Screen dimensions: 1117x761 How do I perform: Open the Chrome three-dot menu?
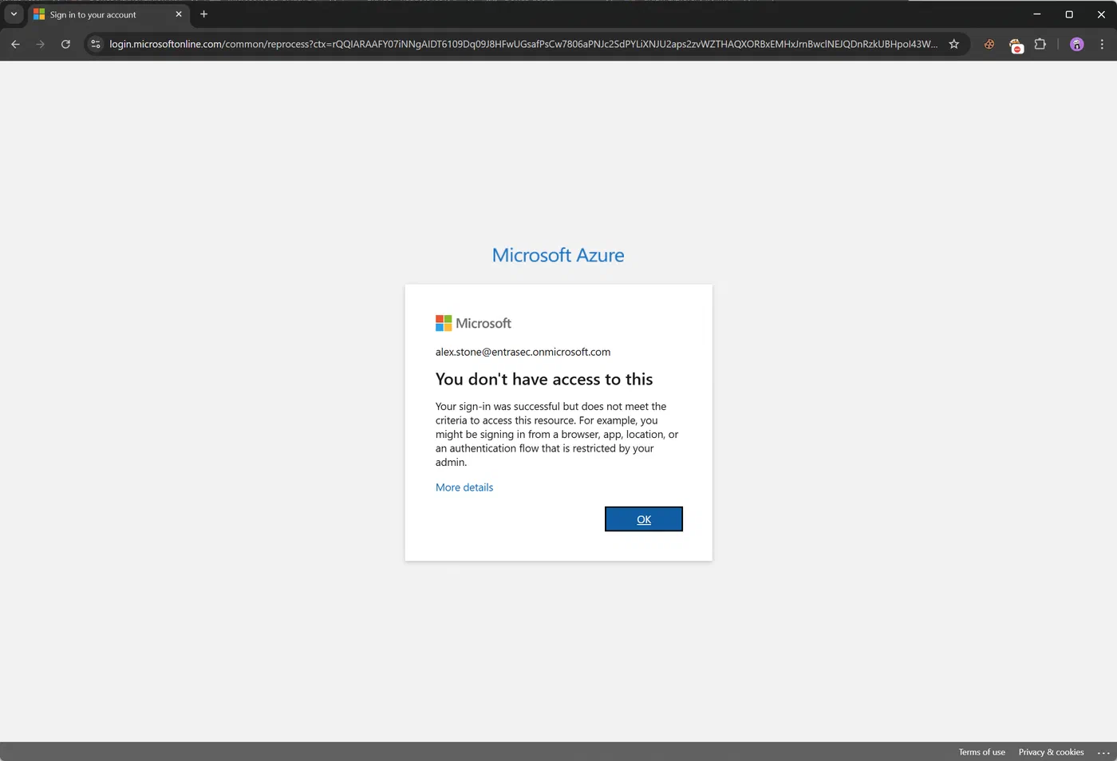pos(1102,45)
